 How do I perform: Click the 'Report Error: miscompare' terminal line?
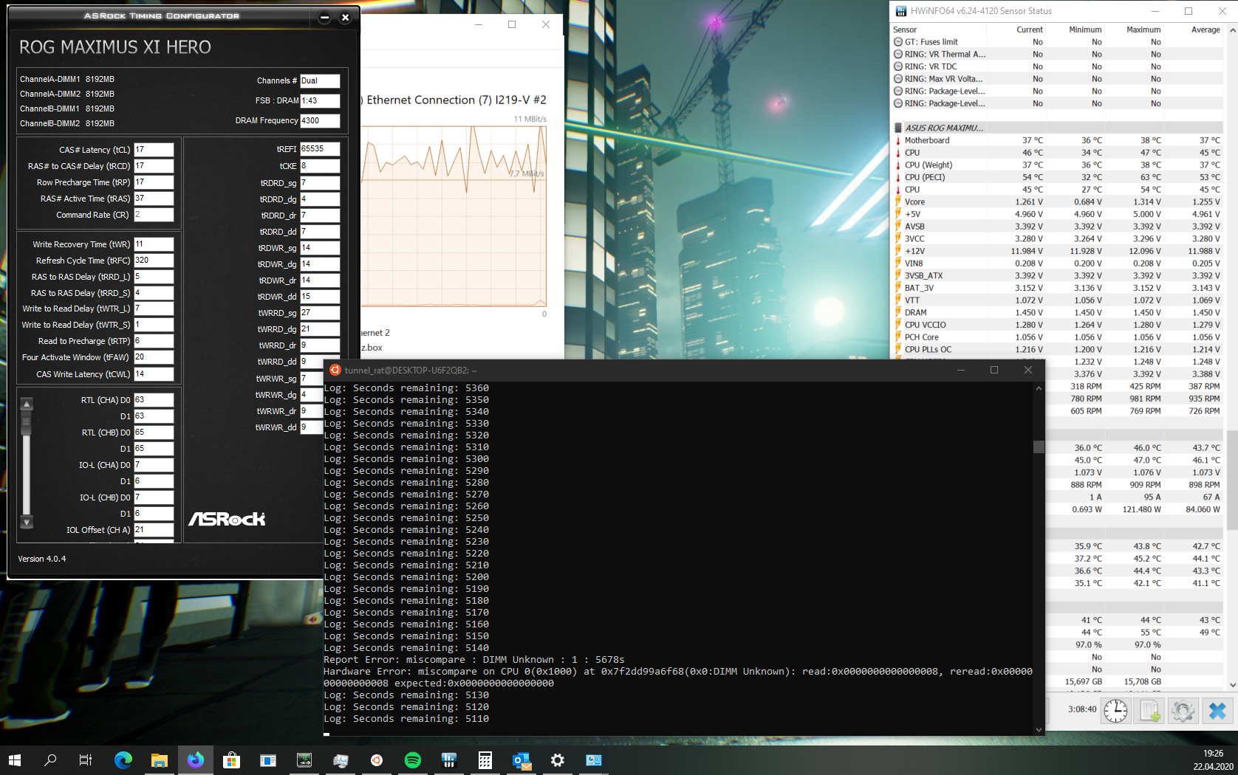point(474,660)
